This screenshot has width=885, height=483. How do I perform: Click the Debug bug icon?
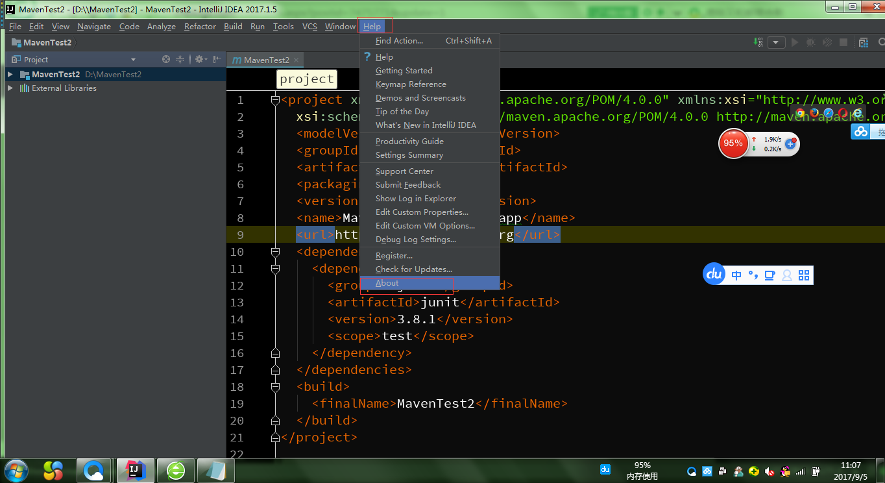(811, 42)
